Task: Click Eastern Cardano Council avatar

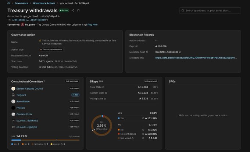Action: click(13, 88)
